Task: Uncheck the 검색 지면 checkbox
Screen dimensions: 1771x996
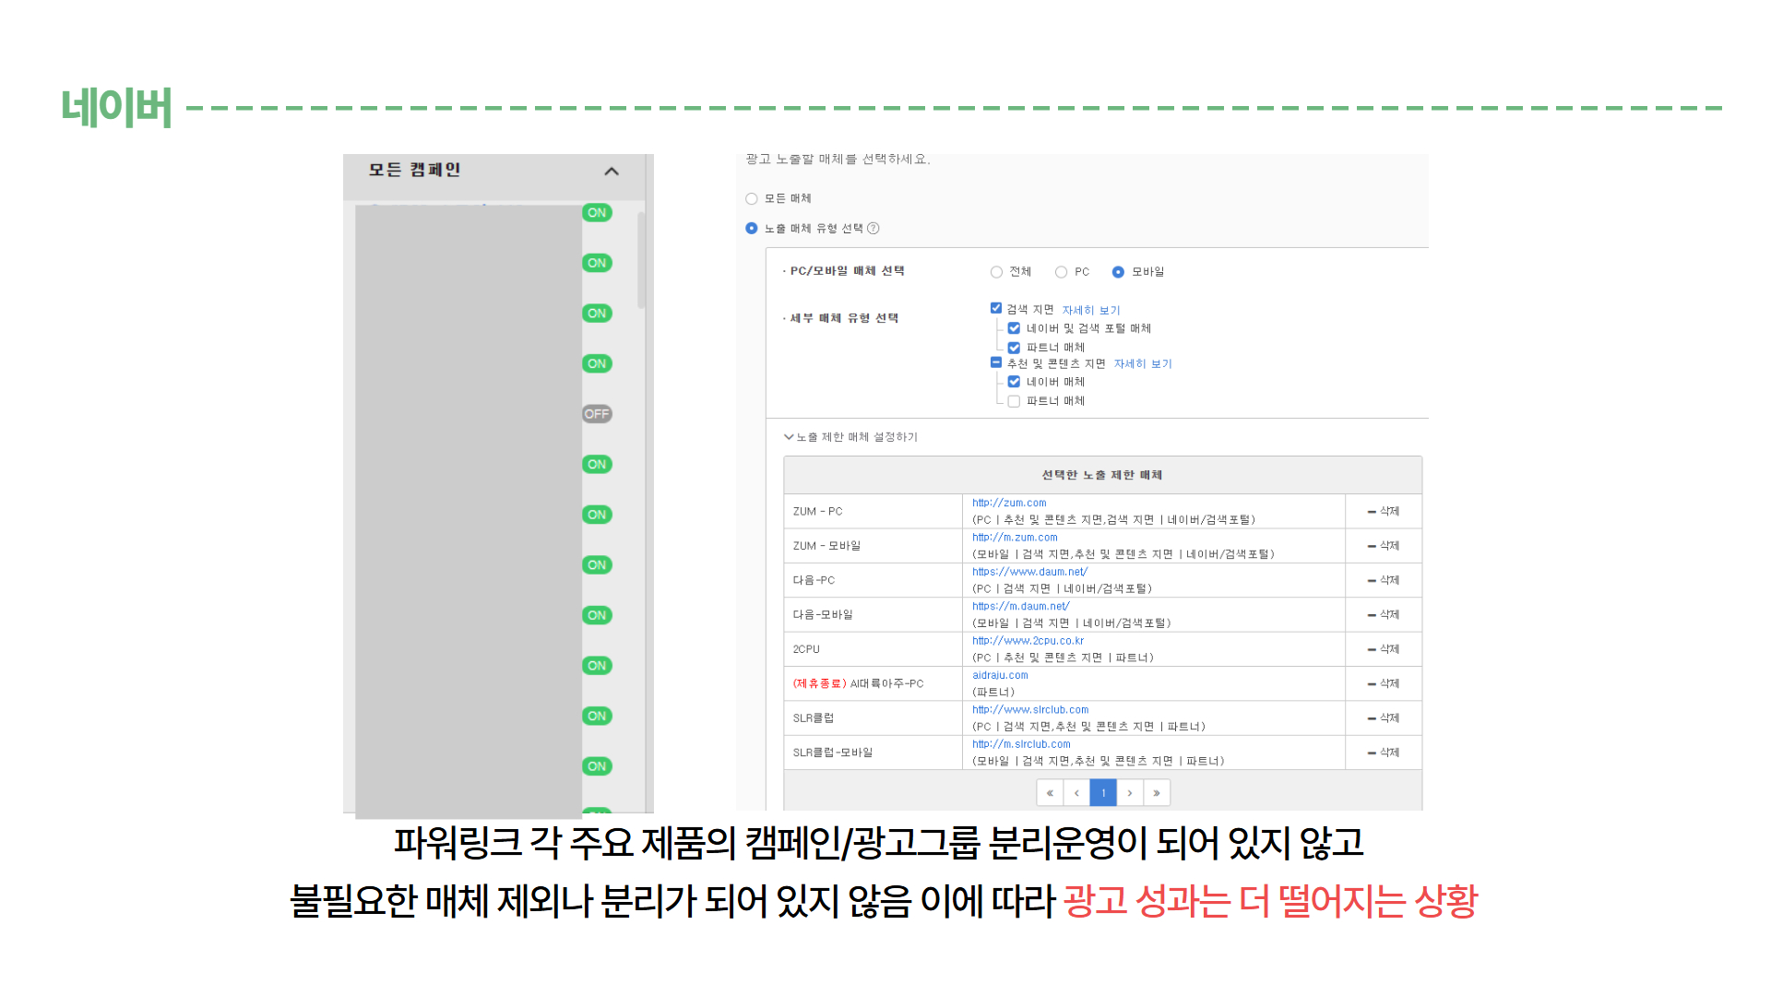Action: [x=996, y=308]
